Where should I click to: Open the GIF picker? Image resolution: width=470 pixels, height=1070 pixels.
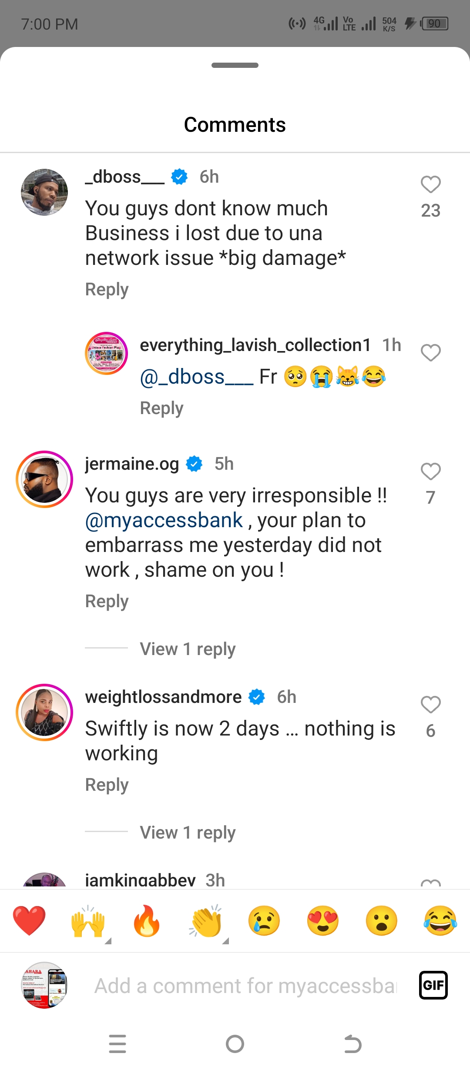click(x=433, y=985)
